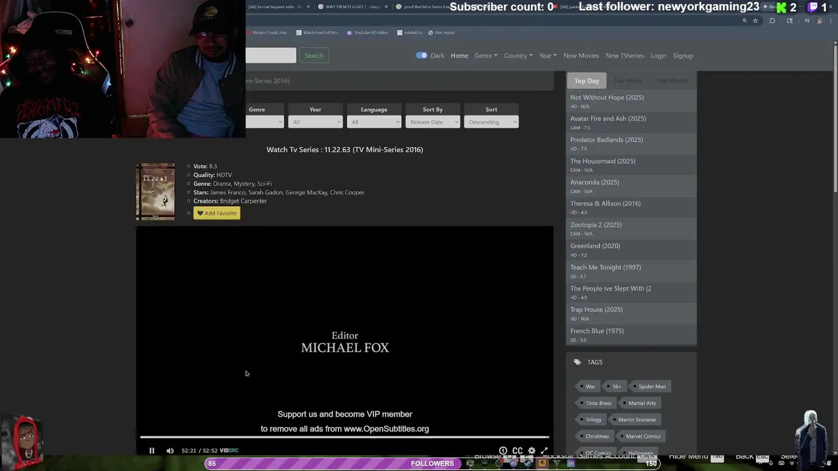Viewport: 838px width, 471px height.
Task: Open the Language filter dropdown
Action: point(374,122)
